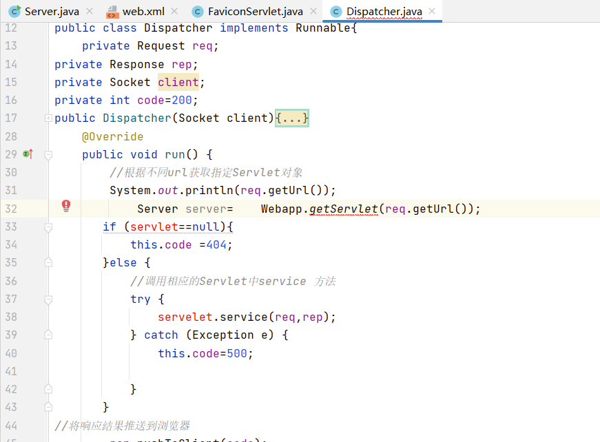Click the fold end marker at line 42
Image resolution: width=600 pixels, height=442 pixels.
click(x=48, y=389)
